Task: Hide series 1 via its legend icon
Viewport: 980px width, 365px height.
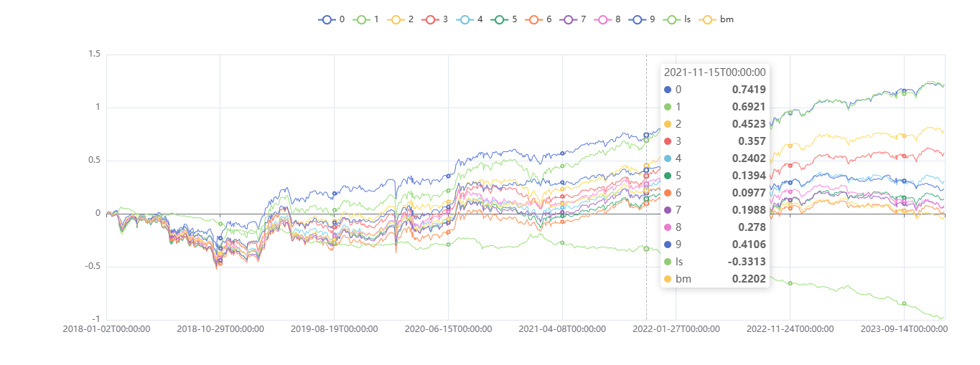Action: (363, 19)
